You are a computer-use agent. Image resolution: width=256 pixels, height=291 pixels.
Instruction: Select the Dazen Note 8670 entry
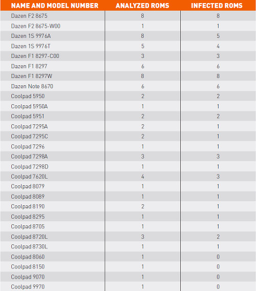32,86
